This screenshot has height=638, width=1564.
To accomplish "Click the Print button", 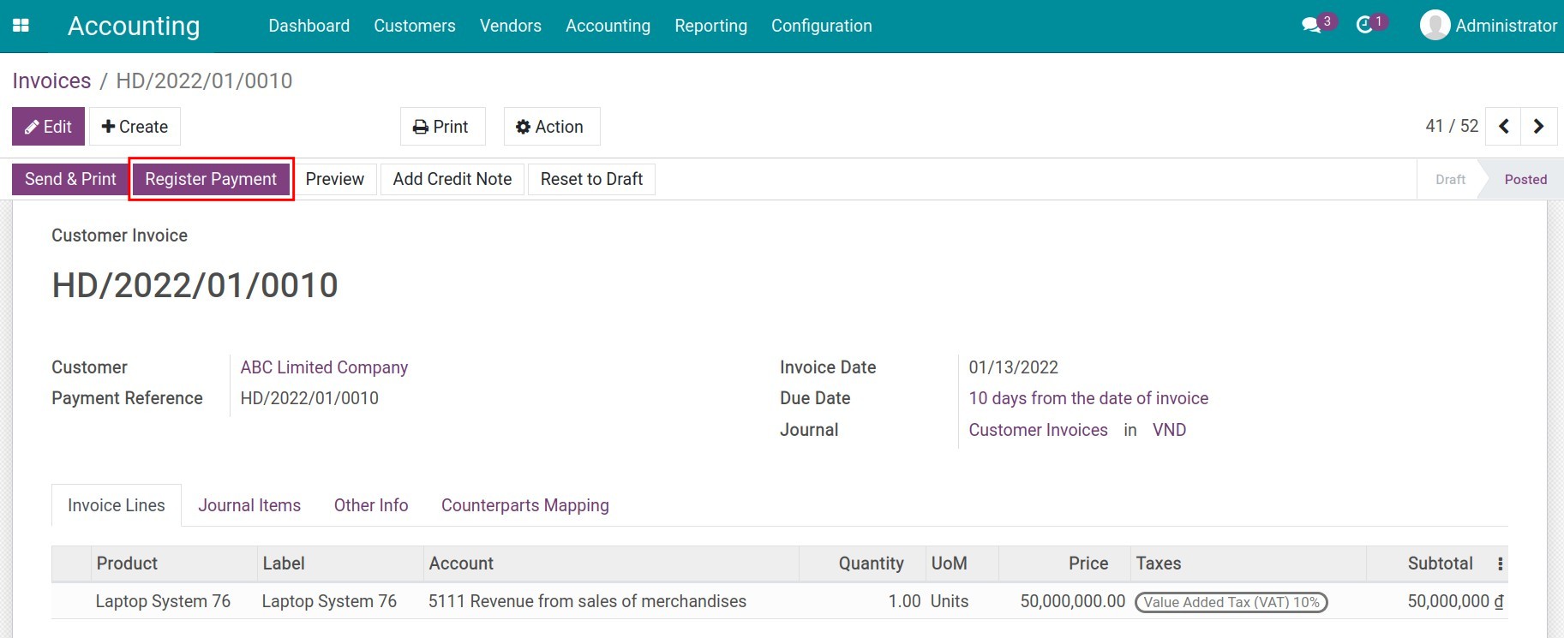I will [442, 127].
